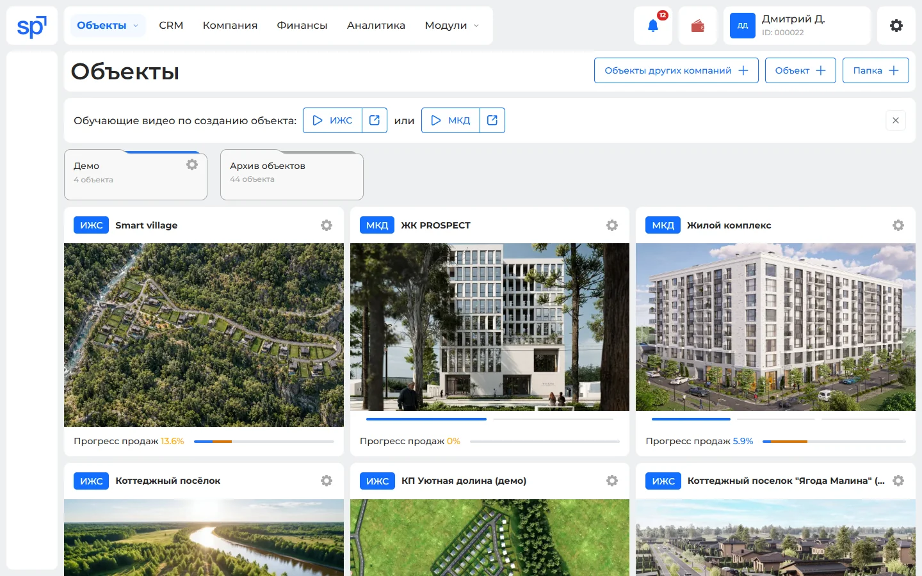Open the Финансы menu
The width and height of the screenshot is (922, 576).
click(302, 26)
